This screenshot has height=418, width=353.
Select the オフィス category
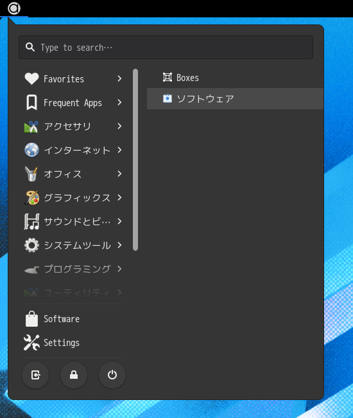tap(74, 174)
